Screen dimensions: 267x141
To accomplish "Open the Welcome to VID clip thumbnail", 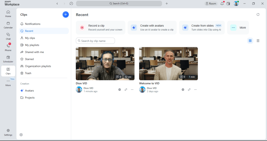I will coord(168,64).
